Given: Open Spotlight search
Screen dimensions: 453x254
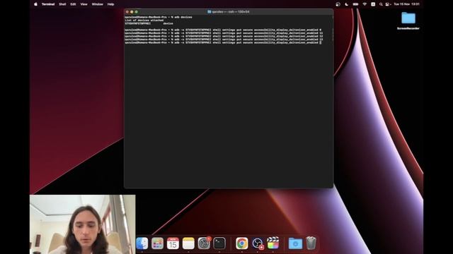Looking at the screenshot, I should coord(381,4).
